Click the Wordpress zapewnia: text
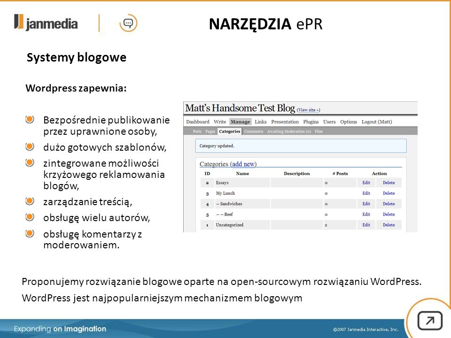The height and width of the screenshot is (338, 451). [x=76, y=88]
